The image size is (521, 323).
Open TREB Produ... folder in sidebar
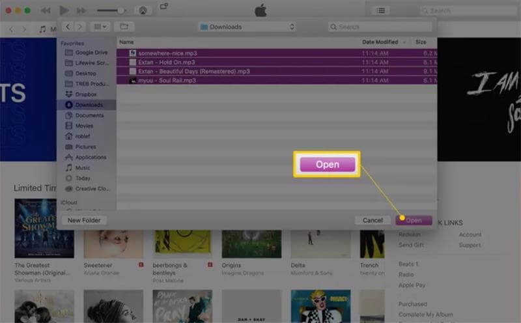(87, 84)
